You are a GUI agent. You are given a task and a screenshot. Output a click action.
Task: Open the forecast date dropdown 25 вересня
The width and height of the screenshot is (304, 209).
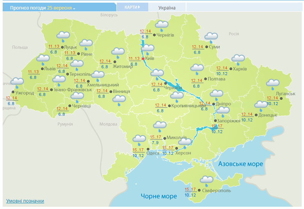click(x=61, y=8)
